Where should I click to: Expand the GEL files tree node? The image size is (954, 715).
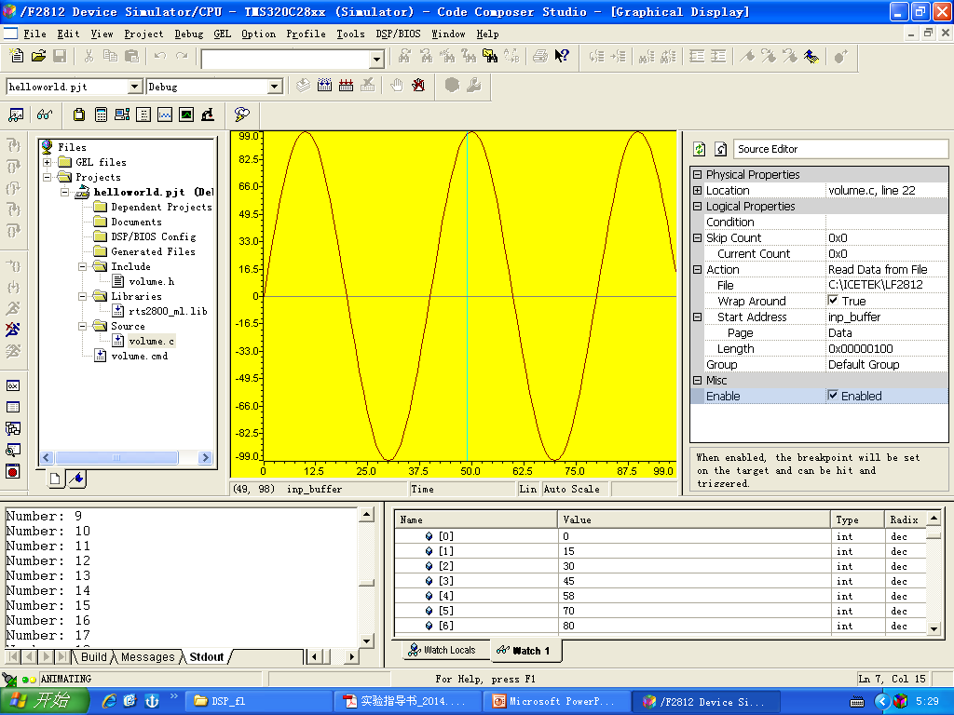pos(47,162)
